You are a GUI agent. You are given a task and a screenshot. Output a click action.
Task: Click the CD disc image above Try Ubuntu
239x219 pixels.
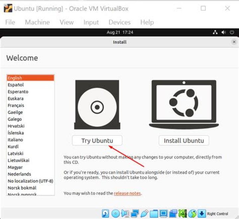tap(97, 105)
